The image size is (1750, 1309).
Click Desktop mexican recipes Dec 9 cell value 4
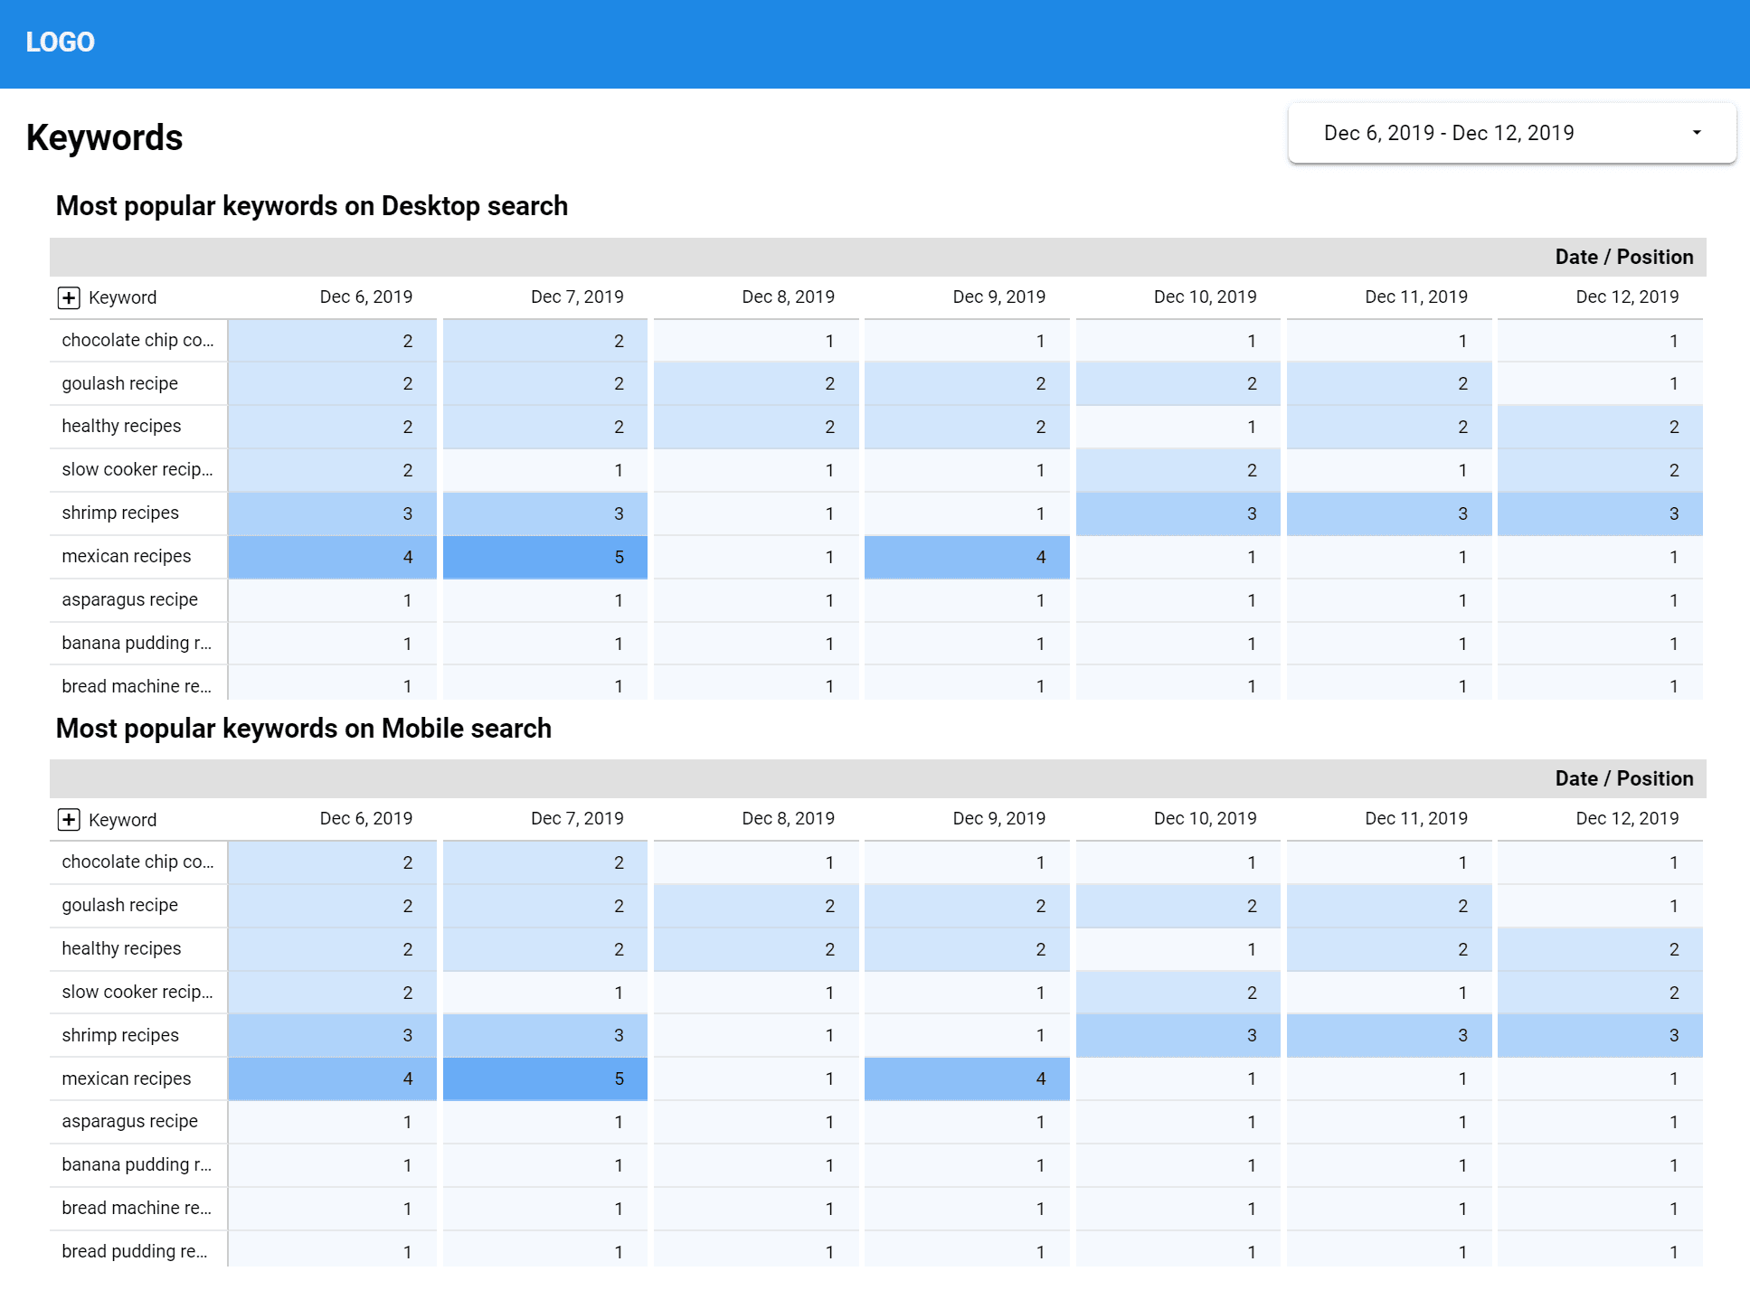click(967, 557)
